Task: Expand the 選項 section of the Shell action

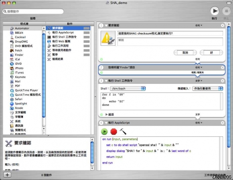Action: [x=106, y=115]
